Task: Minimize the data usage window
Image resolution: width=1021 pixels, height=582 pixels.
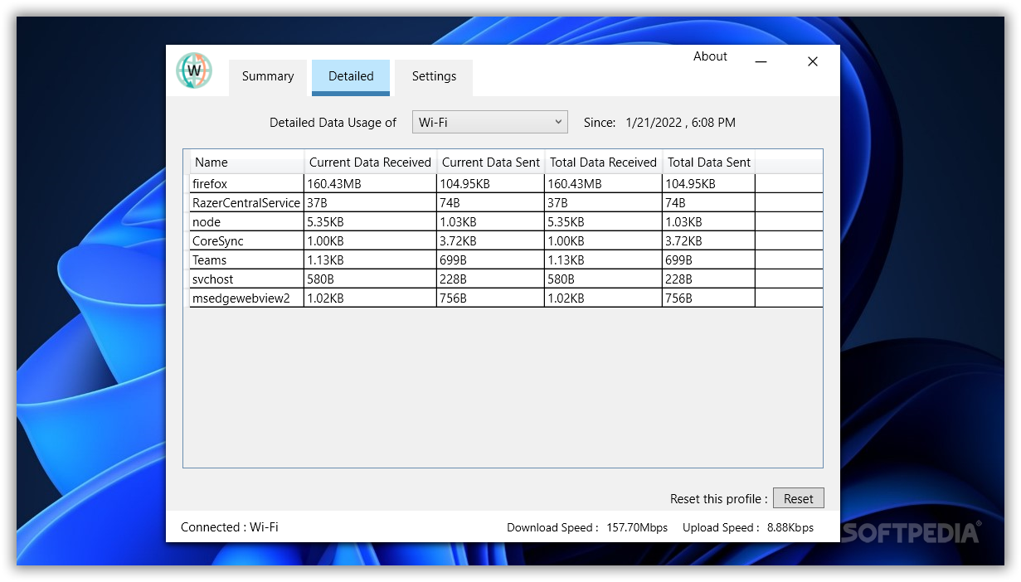Action: point(761,61)
